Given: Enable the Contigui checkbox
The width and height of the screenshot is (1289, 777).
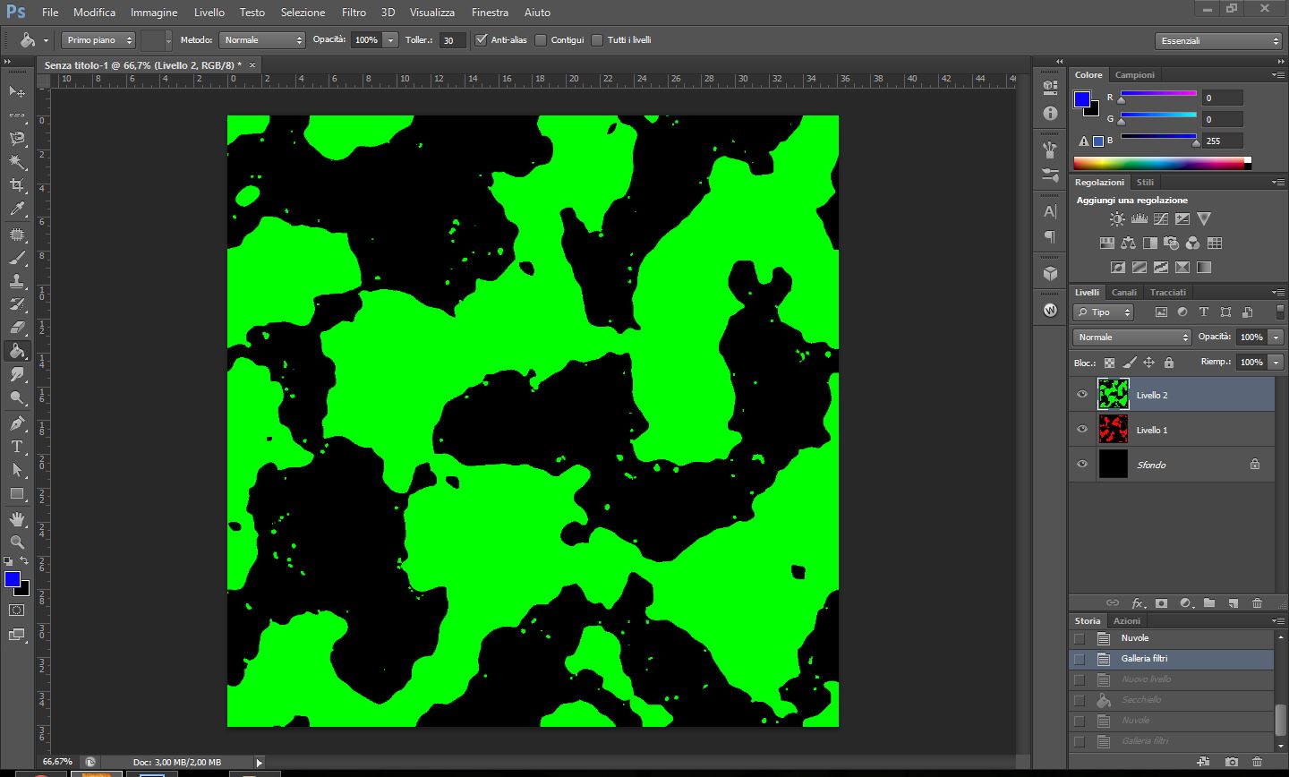Looking at the screenshot, I should pos(541,40).
